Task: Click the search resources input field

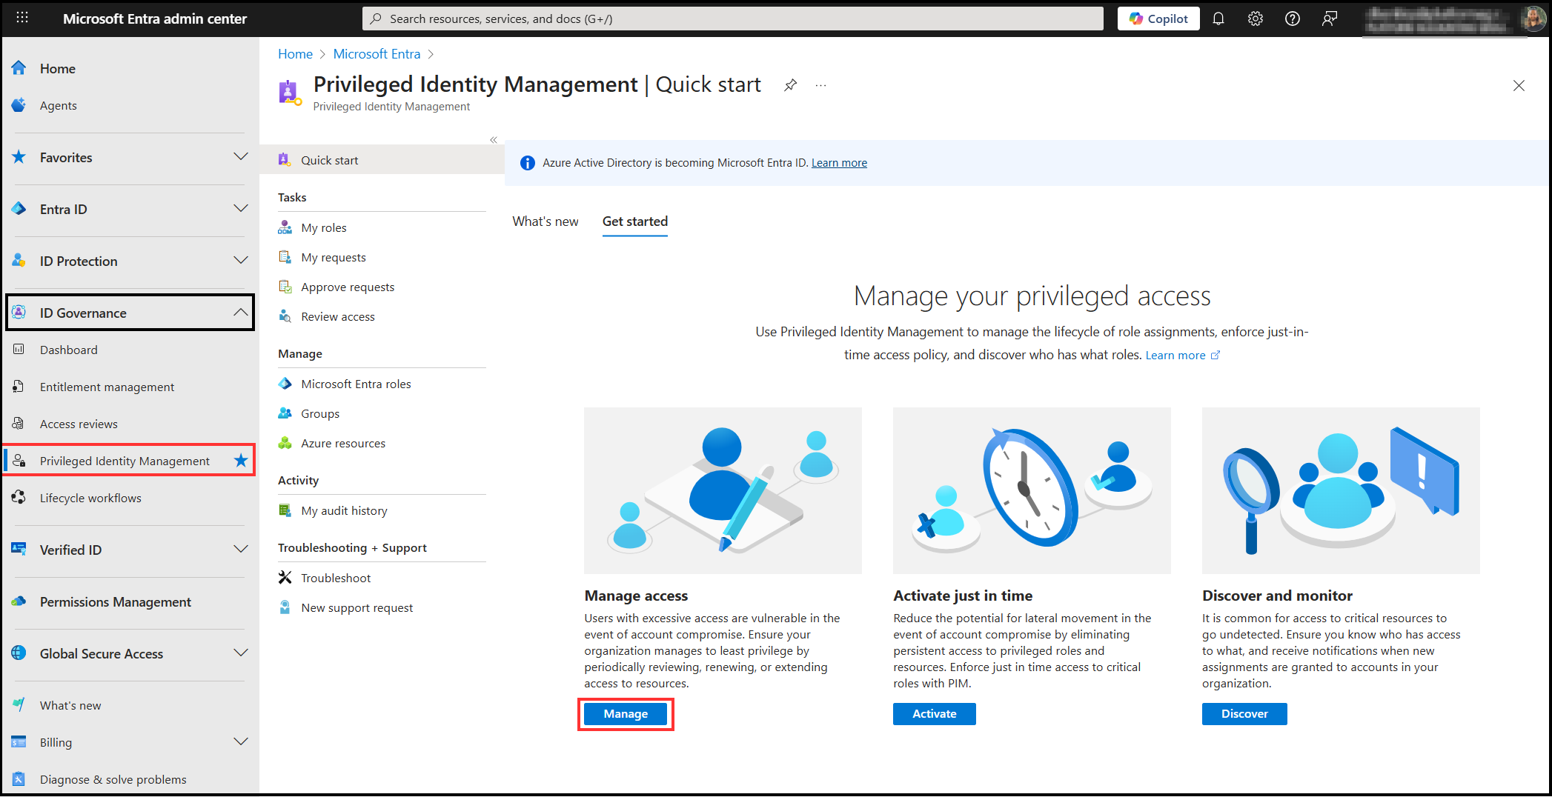Action: click(x=732, y=19)
